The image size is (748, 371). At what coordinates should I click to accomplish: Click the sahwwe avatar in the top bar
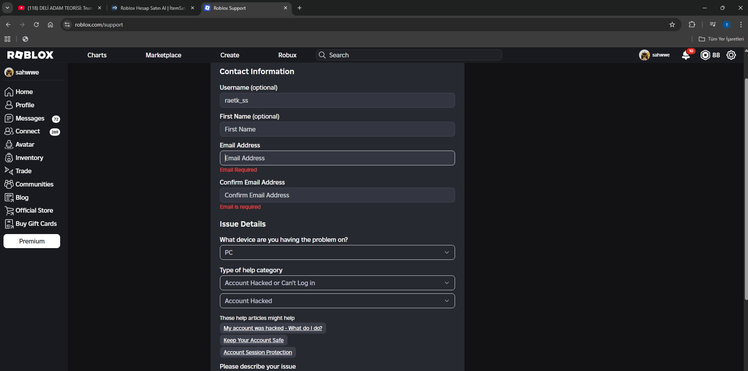(x=644, y=55)
